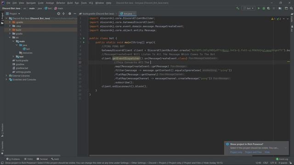Start debugging with the green bug icon

pos(264,8)
